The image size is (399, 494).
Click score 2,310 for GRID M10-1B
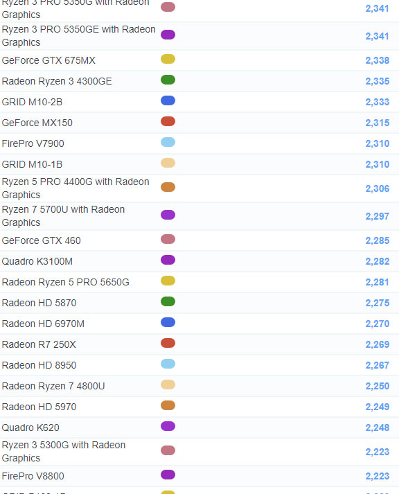[378, 164]
